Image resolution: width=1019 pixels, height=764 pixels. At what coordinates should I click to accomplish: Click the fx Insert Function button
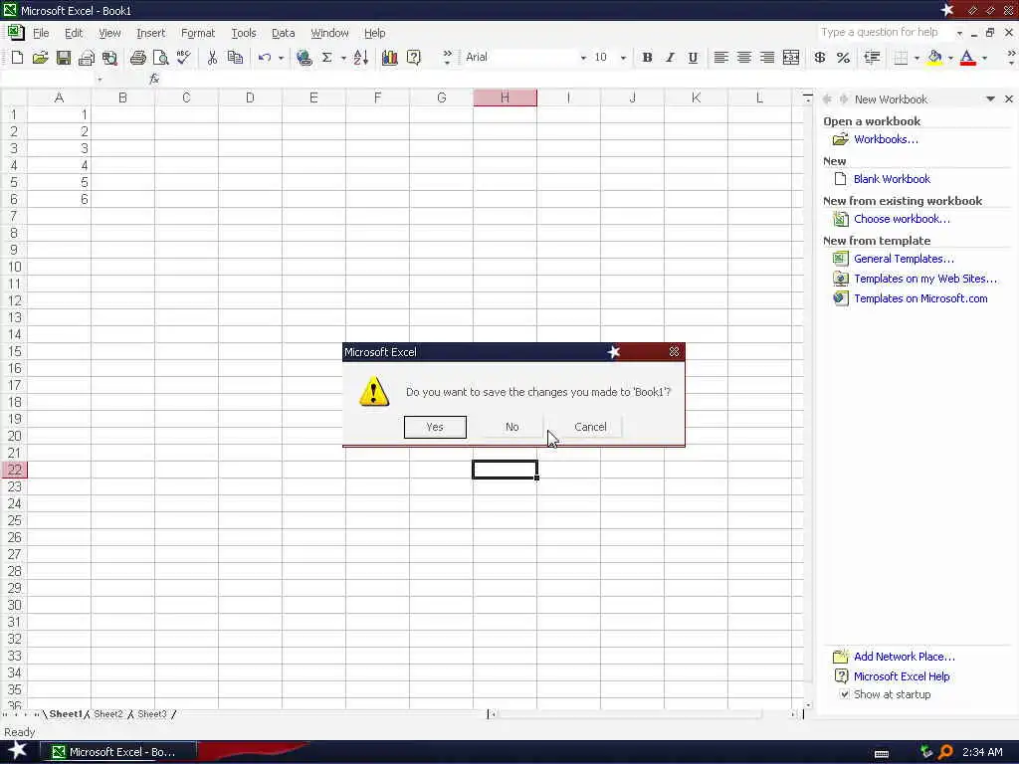[154, 79]
